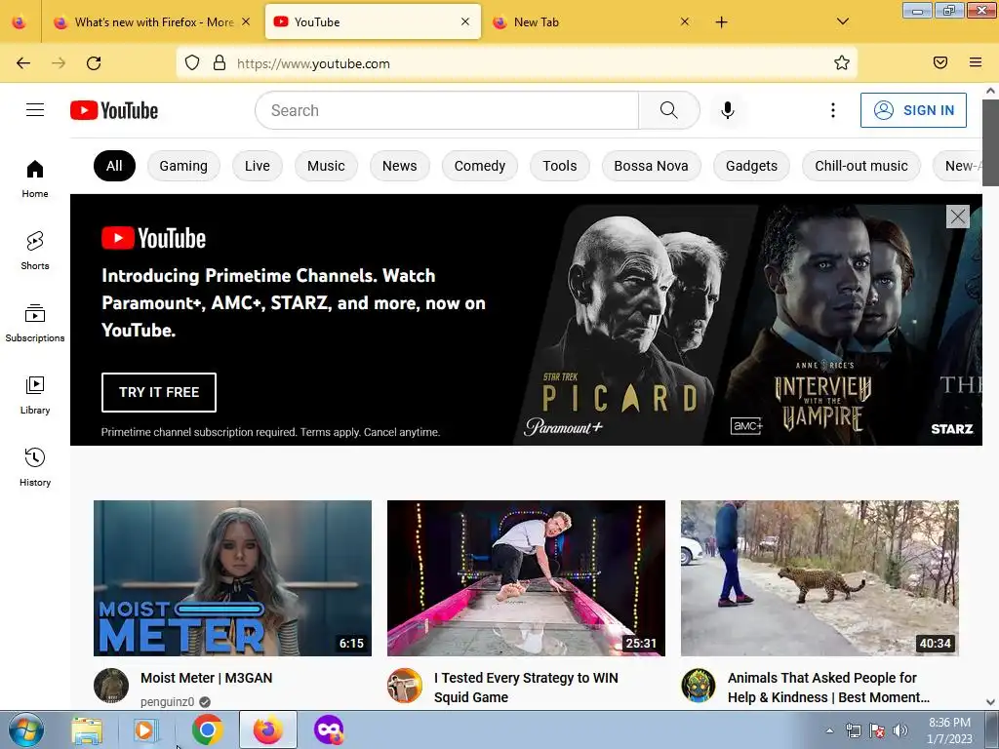Screen dimensions: 999x749
Task: Close the YouTube tab
Action: (x=465, y=21)
